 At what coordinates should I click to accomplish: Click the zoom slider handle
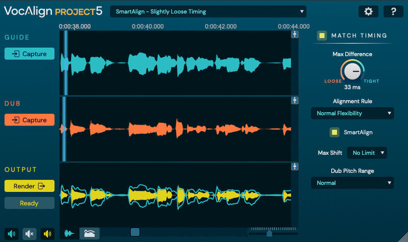point(269,233)
